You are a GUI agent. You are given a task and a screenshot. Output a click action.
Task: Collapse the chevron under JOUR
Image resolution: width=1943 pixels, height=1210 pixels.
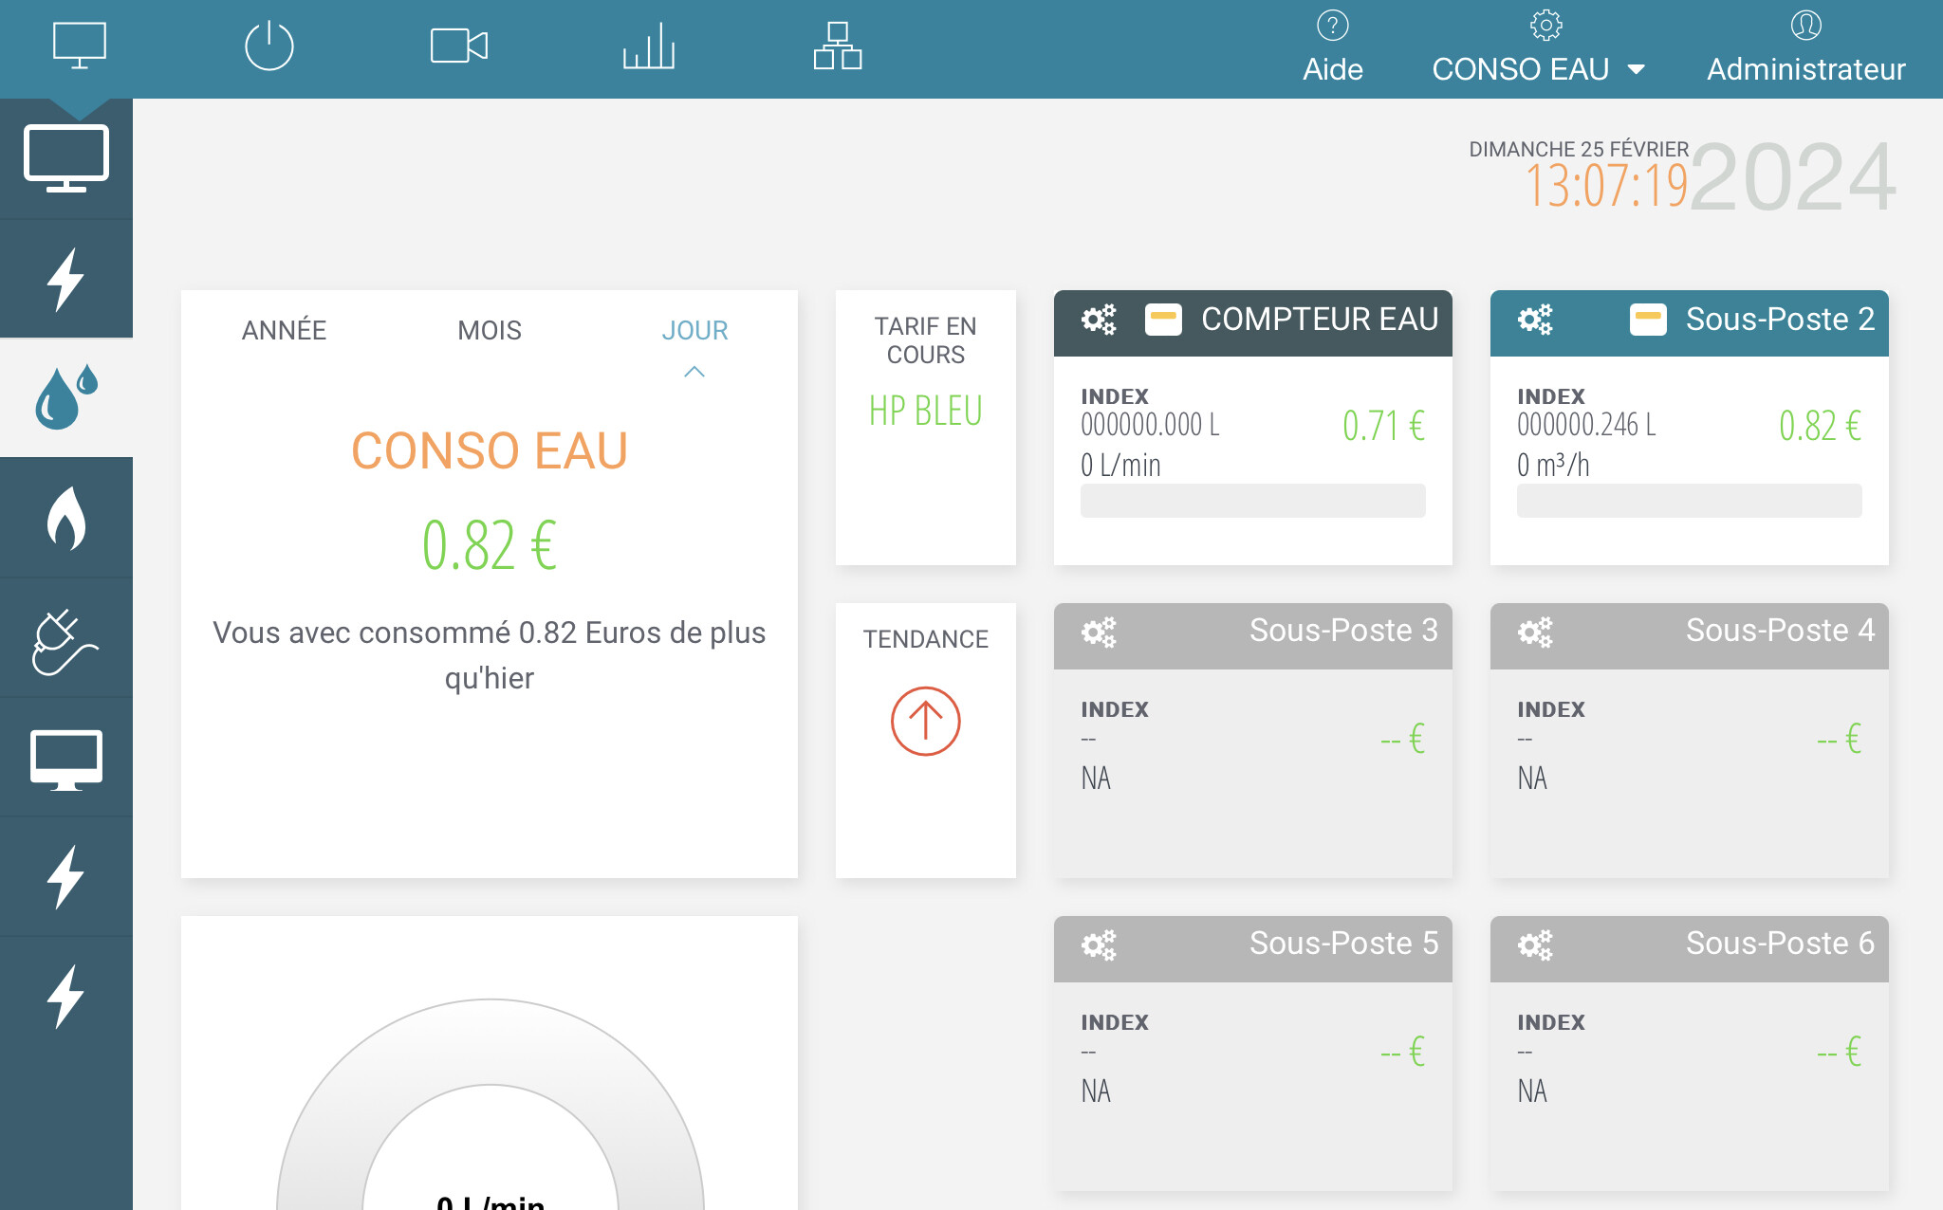[694, 372]
